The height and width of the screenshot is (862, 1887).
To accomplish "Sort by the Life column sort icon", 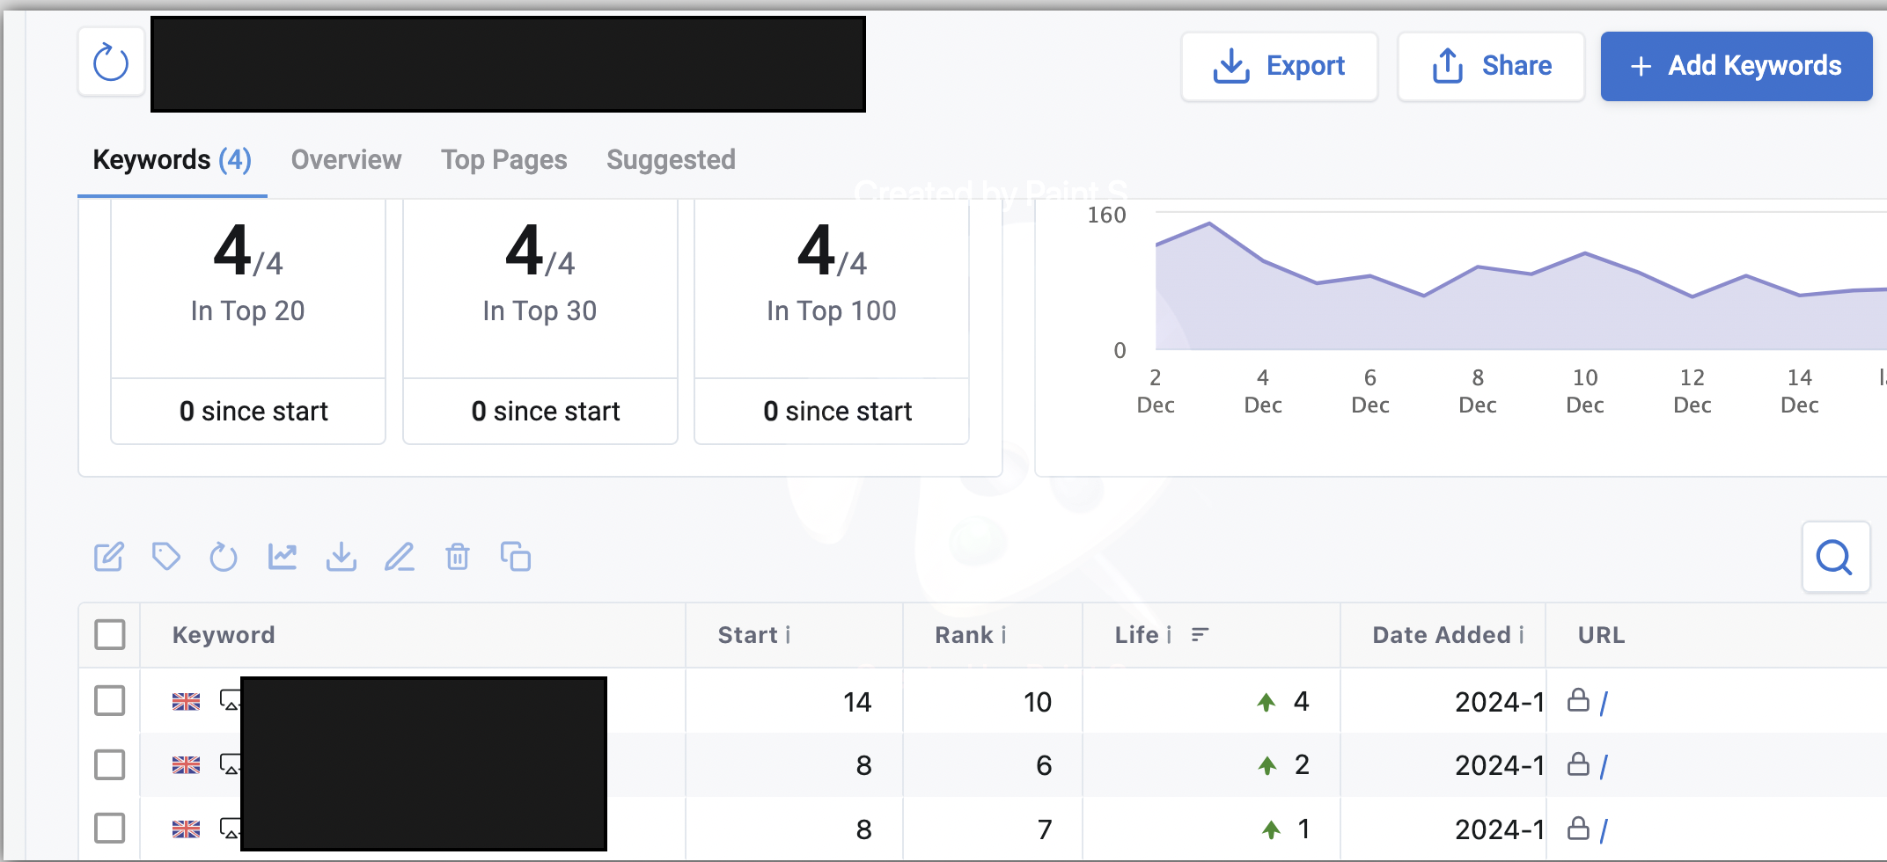I will 1200,634.
